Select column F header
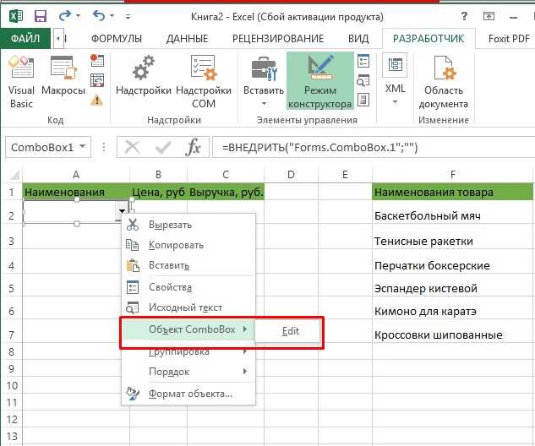 point(452,175)
